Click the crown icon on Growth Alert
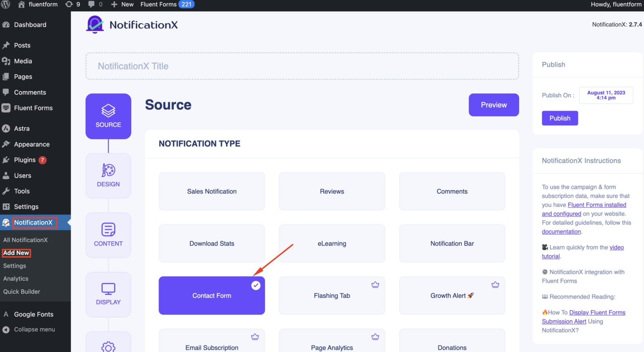 pos(495,284)
